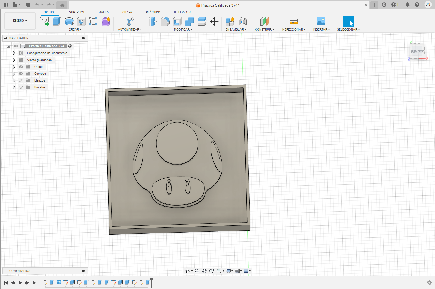Open the ENSAMBLAR menu label
Image resolution: width=435 pixels, height=289 pixels.
[x=236, y=29]
